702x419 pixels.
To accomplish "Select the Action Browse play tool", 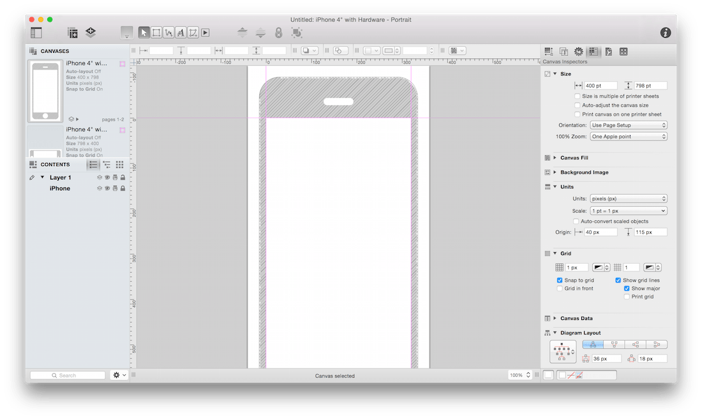I will [x=205, y=33].
